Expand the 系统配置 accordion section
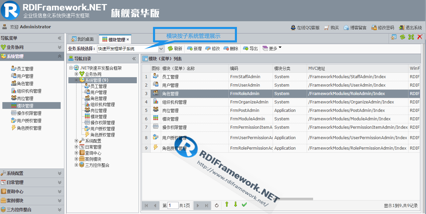The image size is (426, 214). pos(60,173)
